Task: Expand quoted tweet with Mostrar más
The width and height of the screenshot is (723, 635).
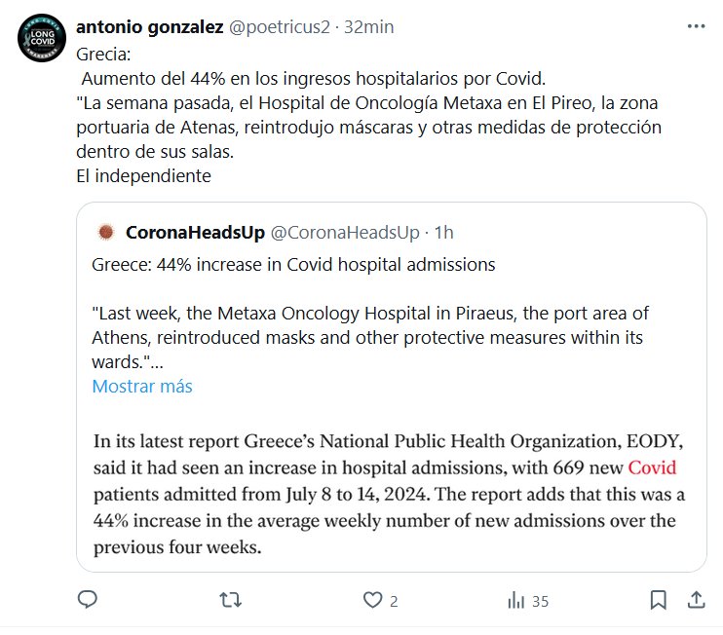Action: tap(142, 387)
